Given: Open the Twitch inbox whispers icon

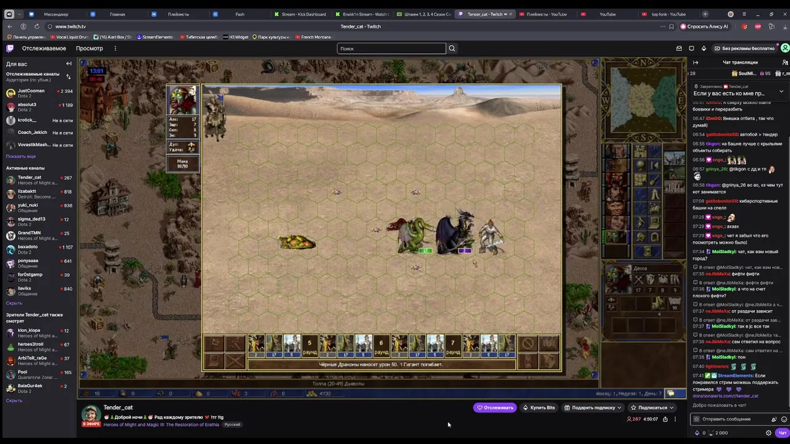Looking at the screenshot, I should pos(679,48).
